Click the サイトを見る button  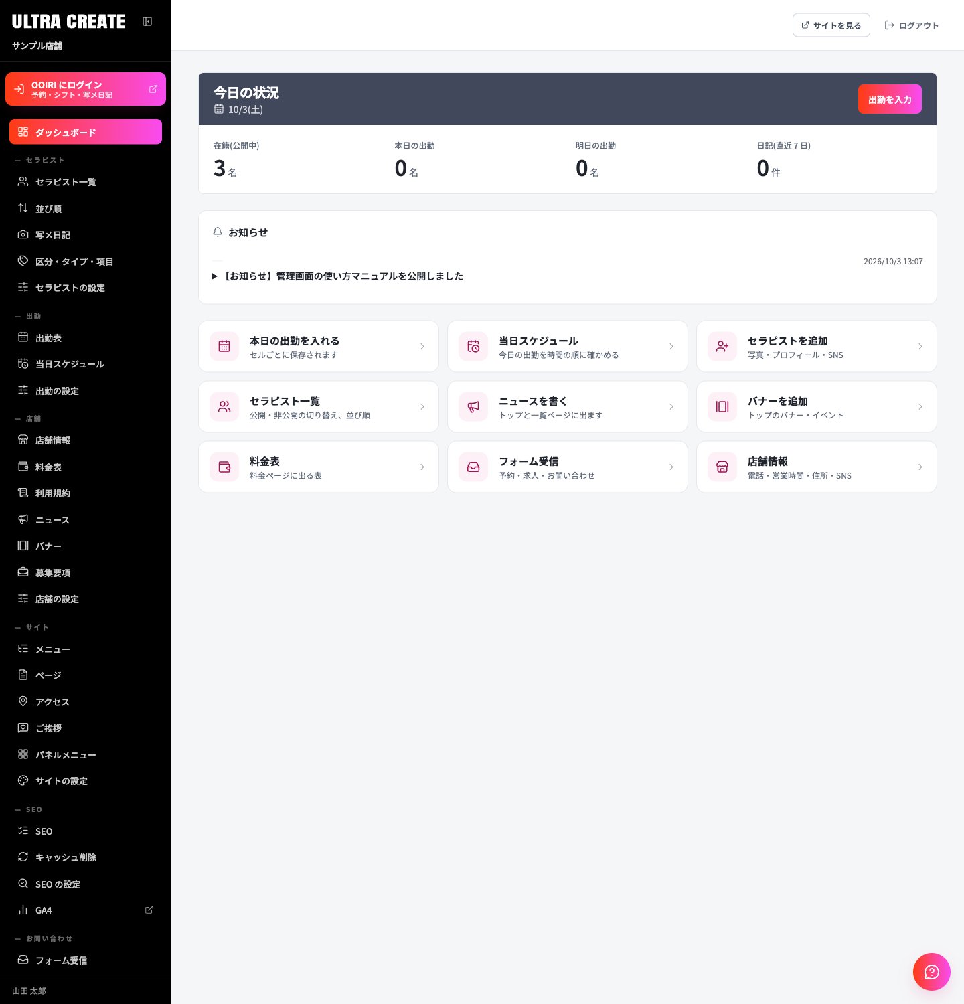tap(831, 25)
